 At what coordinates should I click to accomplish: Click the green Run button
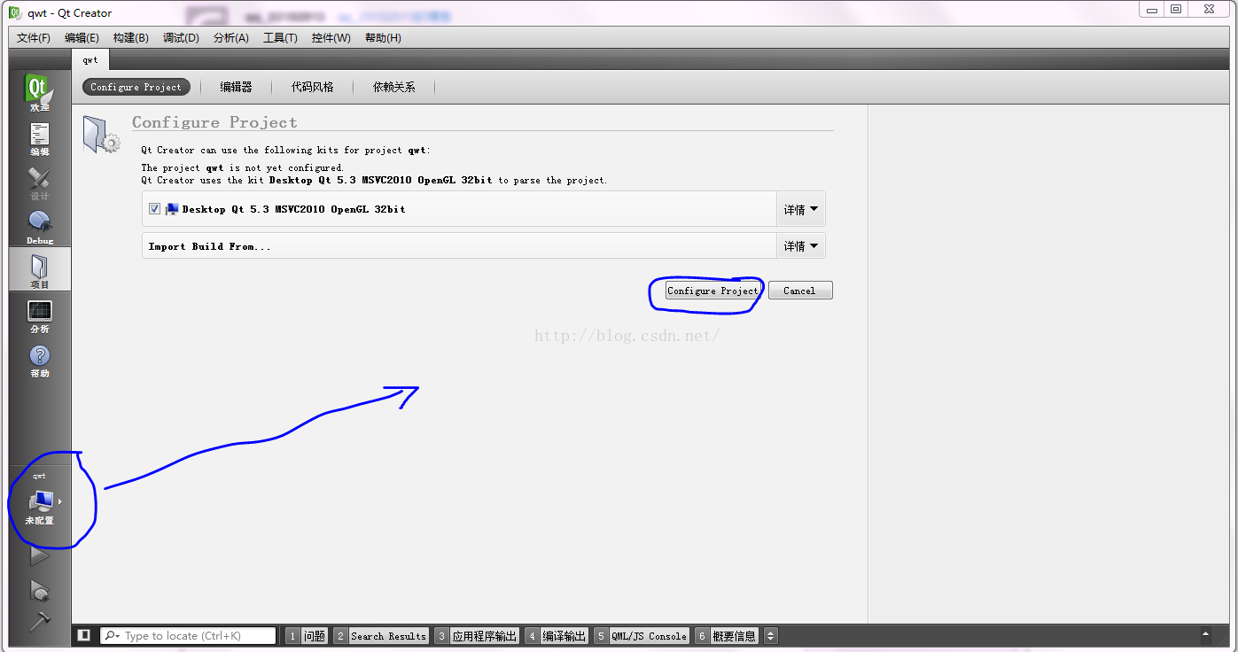click(39, 555)
